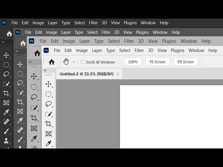The height and width of the screenshot is (167, 223).
Task: Choose Quick Selection tool in the darkest-theme toolbar
Action: coord(6,83)
